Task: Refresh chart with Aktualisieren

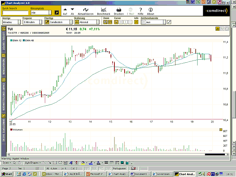Action: (x=85, y=11)
